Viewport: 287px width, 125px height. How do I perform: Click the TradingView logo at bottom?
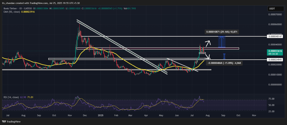(x=11, y=122)
